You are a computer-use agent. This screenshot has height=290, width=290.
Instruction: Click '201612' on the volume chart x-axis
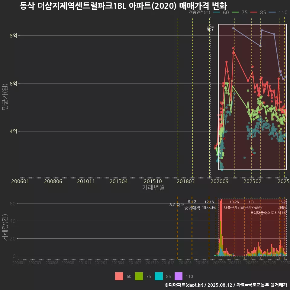click(168, 263)
